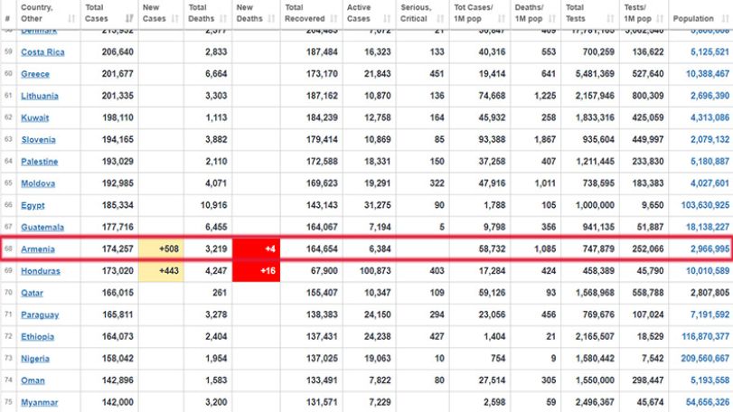Sort table by New Cases icon
This screenshot has width=733, height=412.
pos(175,19)
